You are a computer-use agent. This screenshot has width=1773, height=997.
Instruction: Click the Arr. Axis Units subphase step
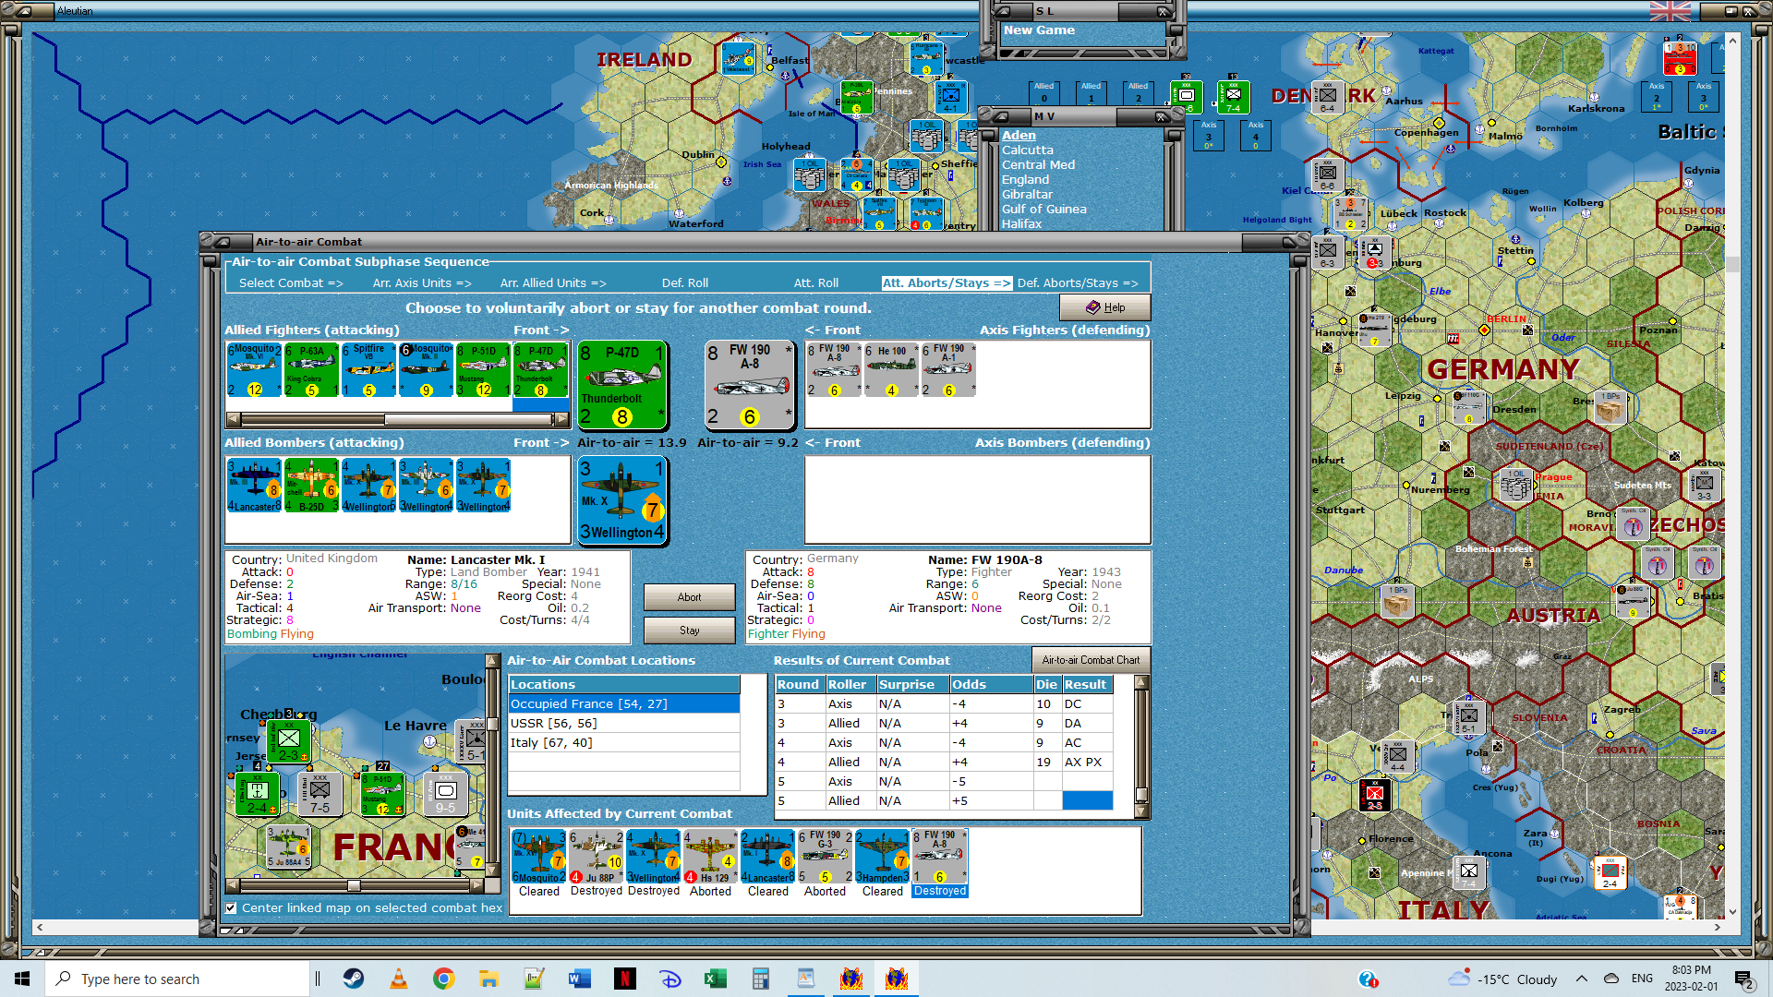tap(422, 283)
